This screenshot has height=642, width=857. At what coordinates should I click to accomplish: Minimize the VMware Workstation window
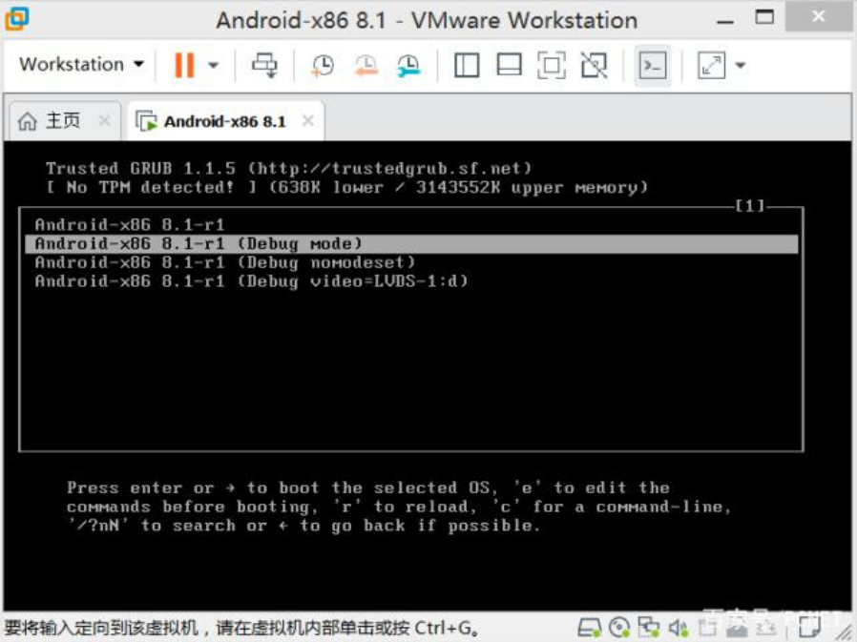click(x=724, y=21)
